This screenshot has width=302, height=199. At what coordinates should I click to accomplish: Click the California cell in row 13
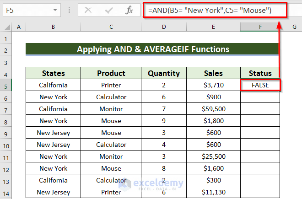54,180
